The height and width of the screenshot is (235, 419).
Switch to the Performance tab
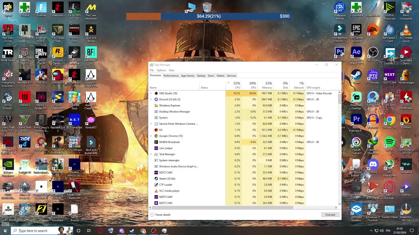[171, 76]
